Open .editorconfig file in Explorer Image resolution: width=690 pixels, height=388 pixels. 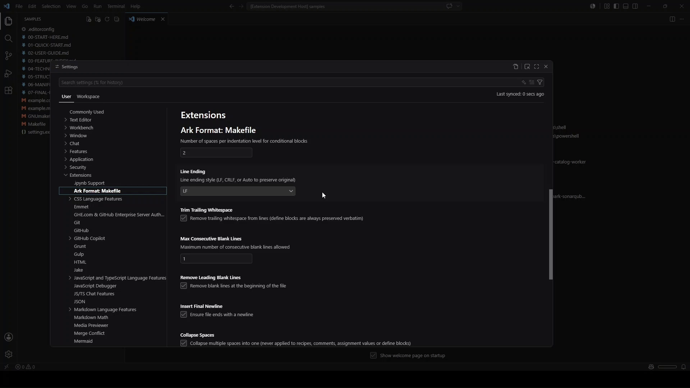(x=41, y=29)
